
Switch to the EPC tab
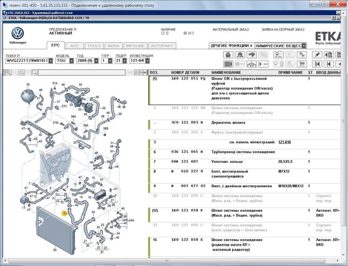pyautogui.click(x=55, y=45)
